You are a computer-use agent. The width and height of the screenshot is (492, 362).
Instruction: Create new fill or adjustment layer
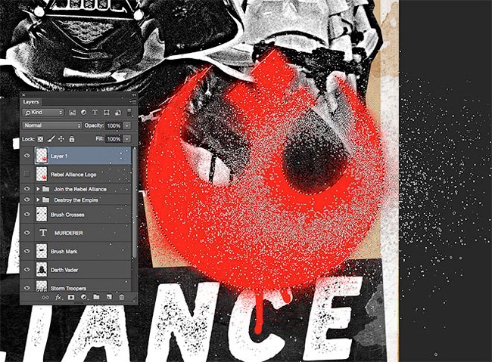(83, 297)
